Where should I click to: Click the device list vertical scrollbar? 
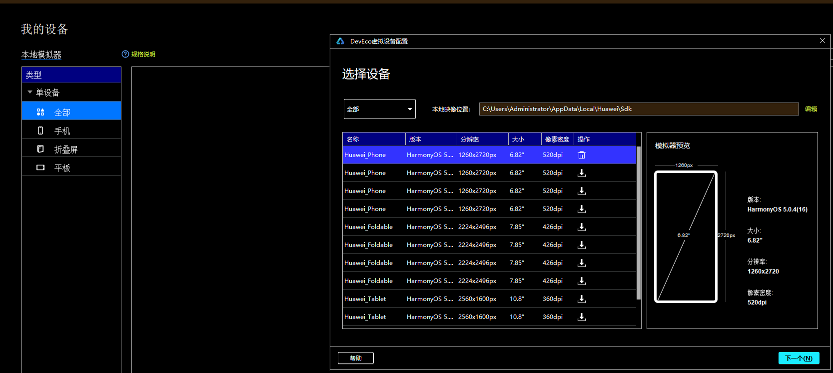pos(639,223)
